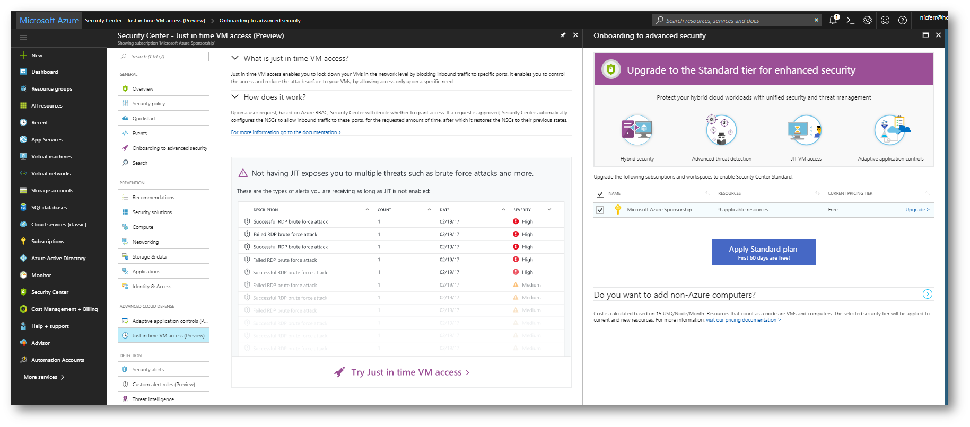Launch Cloud Shell from top bar
This screenshot has height=427, width=970.
coord(851,20)
